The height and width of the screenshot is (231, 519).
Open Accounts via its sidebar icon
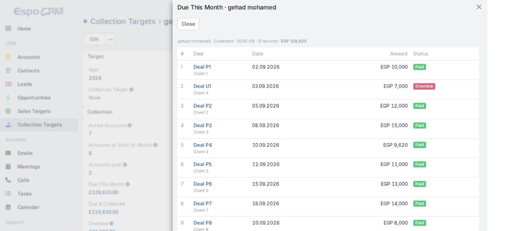(8, 57)
